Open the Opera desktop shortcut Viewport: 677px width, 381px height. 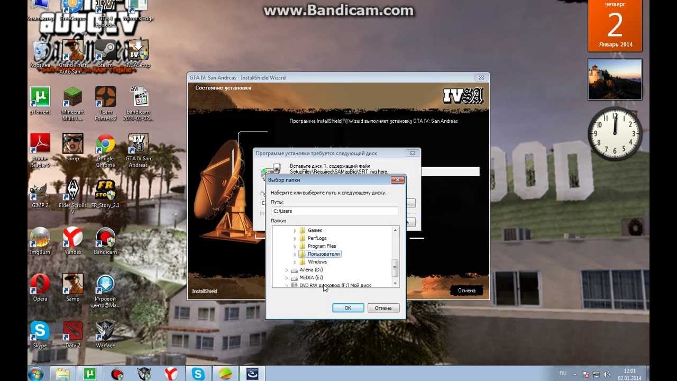point(40,287)
